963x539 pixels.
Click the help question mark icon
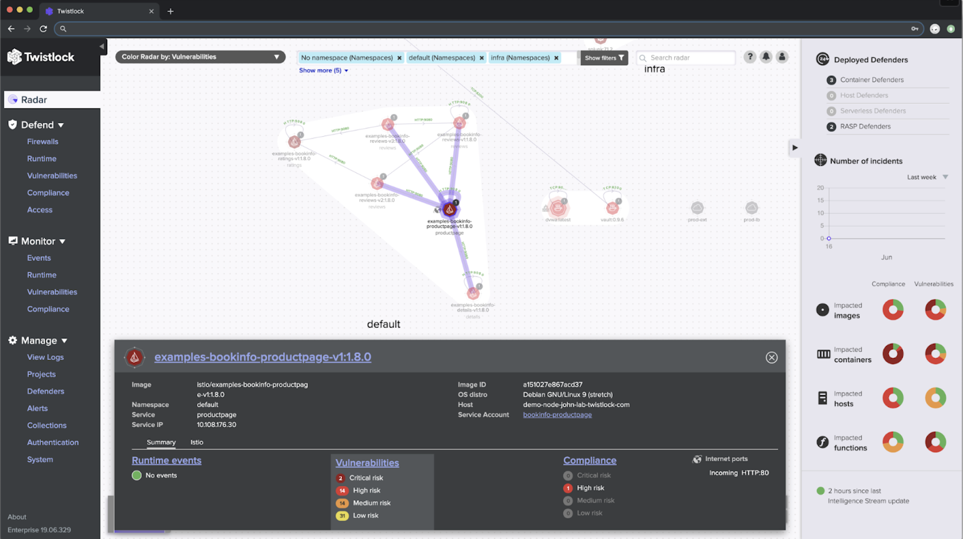[750, 57]
